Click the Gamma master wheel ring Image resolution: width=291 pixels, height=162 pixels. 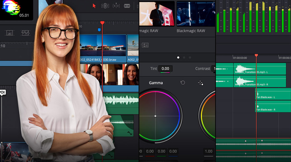[182, 116]
